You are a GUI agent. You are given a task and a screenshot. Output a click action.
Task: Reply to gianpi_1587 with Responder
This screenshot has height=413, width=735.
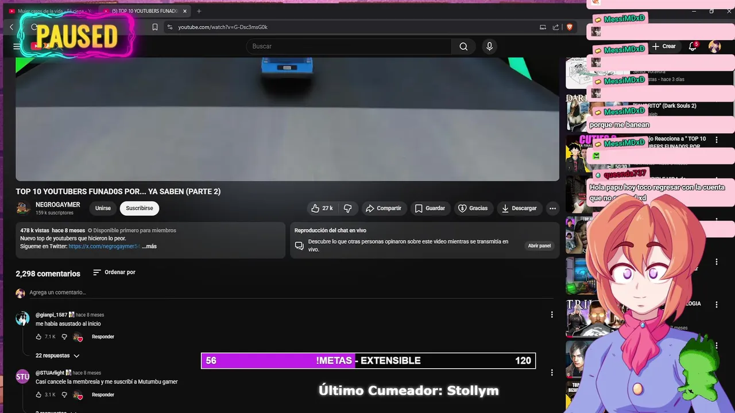103,337
